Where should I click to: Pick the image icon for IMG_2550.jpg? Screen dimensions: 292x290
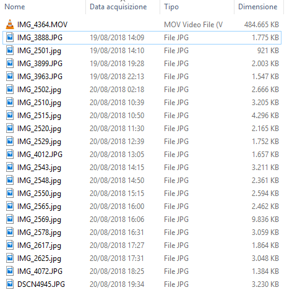10,193
